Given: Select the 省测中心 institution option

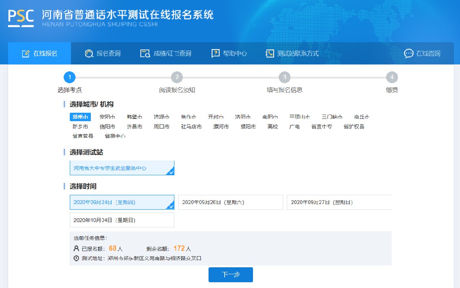Looking at the screenshot, I should pos(115,136).
